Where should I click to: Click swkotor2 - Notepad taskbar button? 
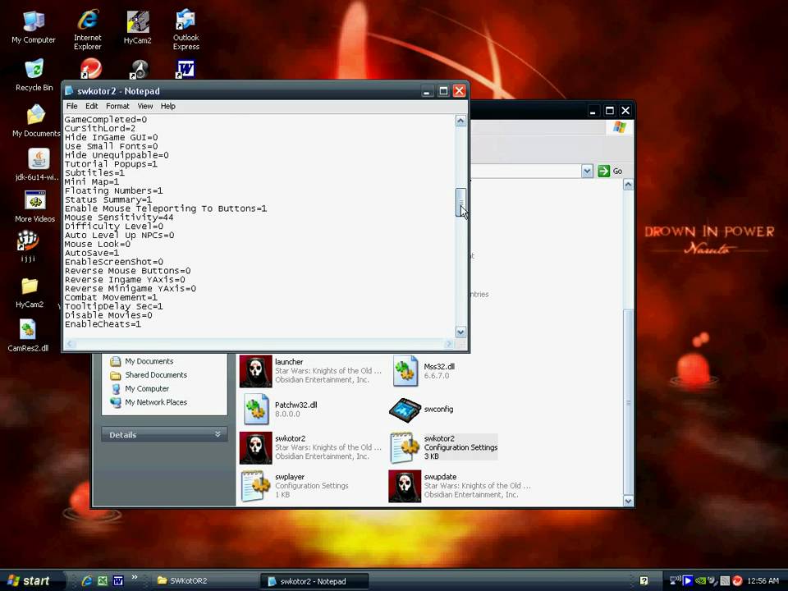[314, 581]
